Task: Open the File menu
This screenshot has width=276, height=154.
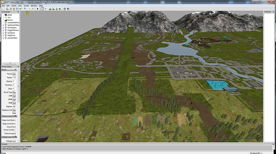Action: pyautogui.click(x=3, y=6)
